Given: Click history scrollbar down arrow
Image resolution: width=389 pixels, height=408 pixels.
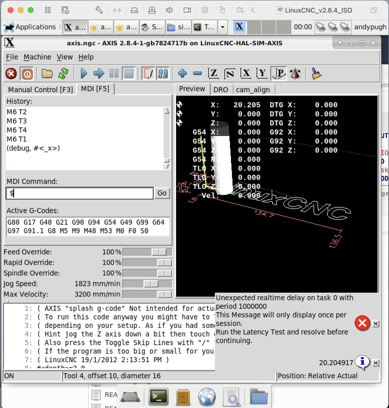Looking at the screenshot, I should click(x=167, y=166).
